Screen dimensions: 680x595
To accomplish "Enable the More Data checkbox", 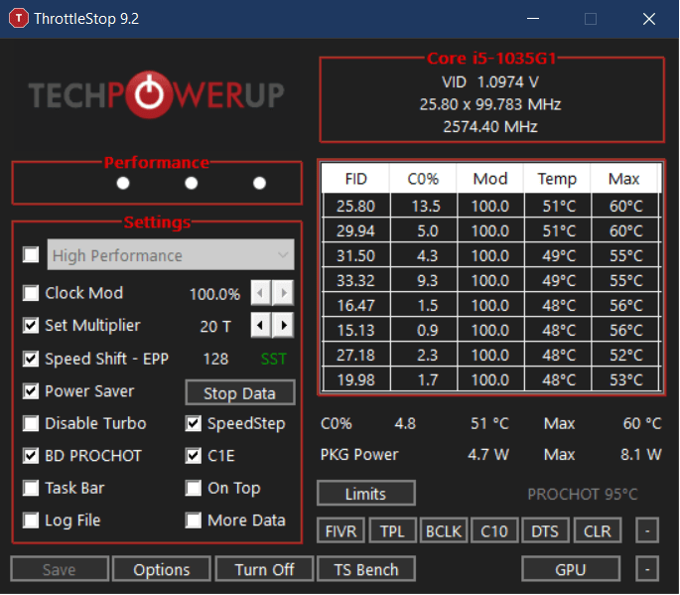I will 194,520.
